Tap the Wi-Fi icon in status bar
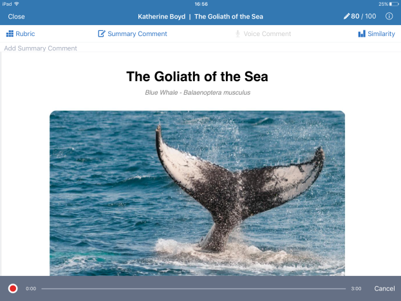This screenshot has height=301, width=401. 17,4
